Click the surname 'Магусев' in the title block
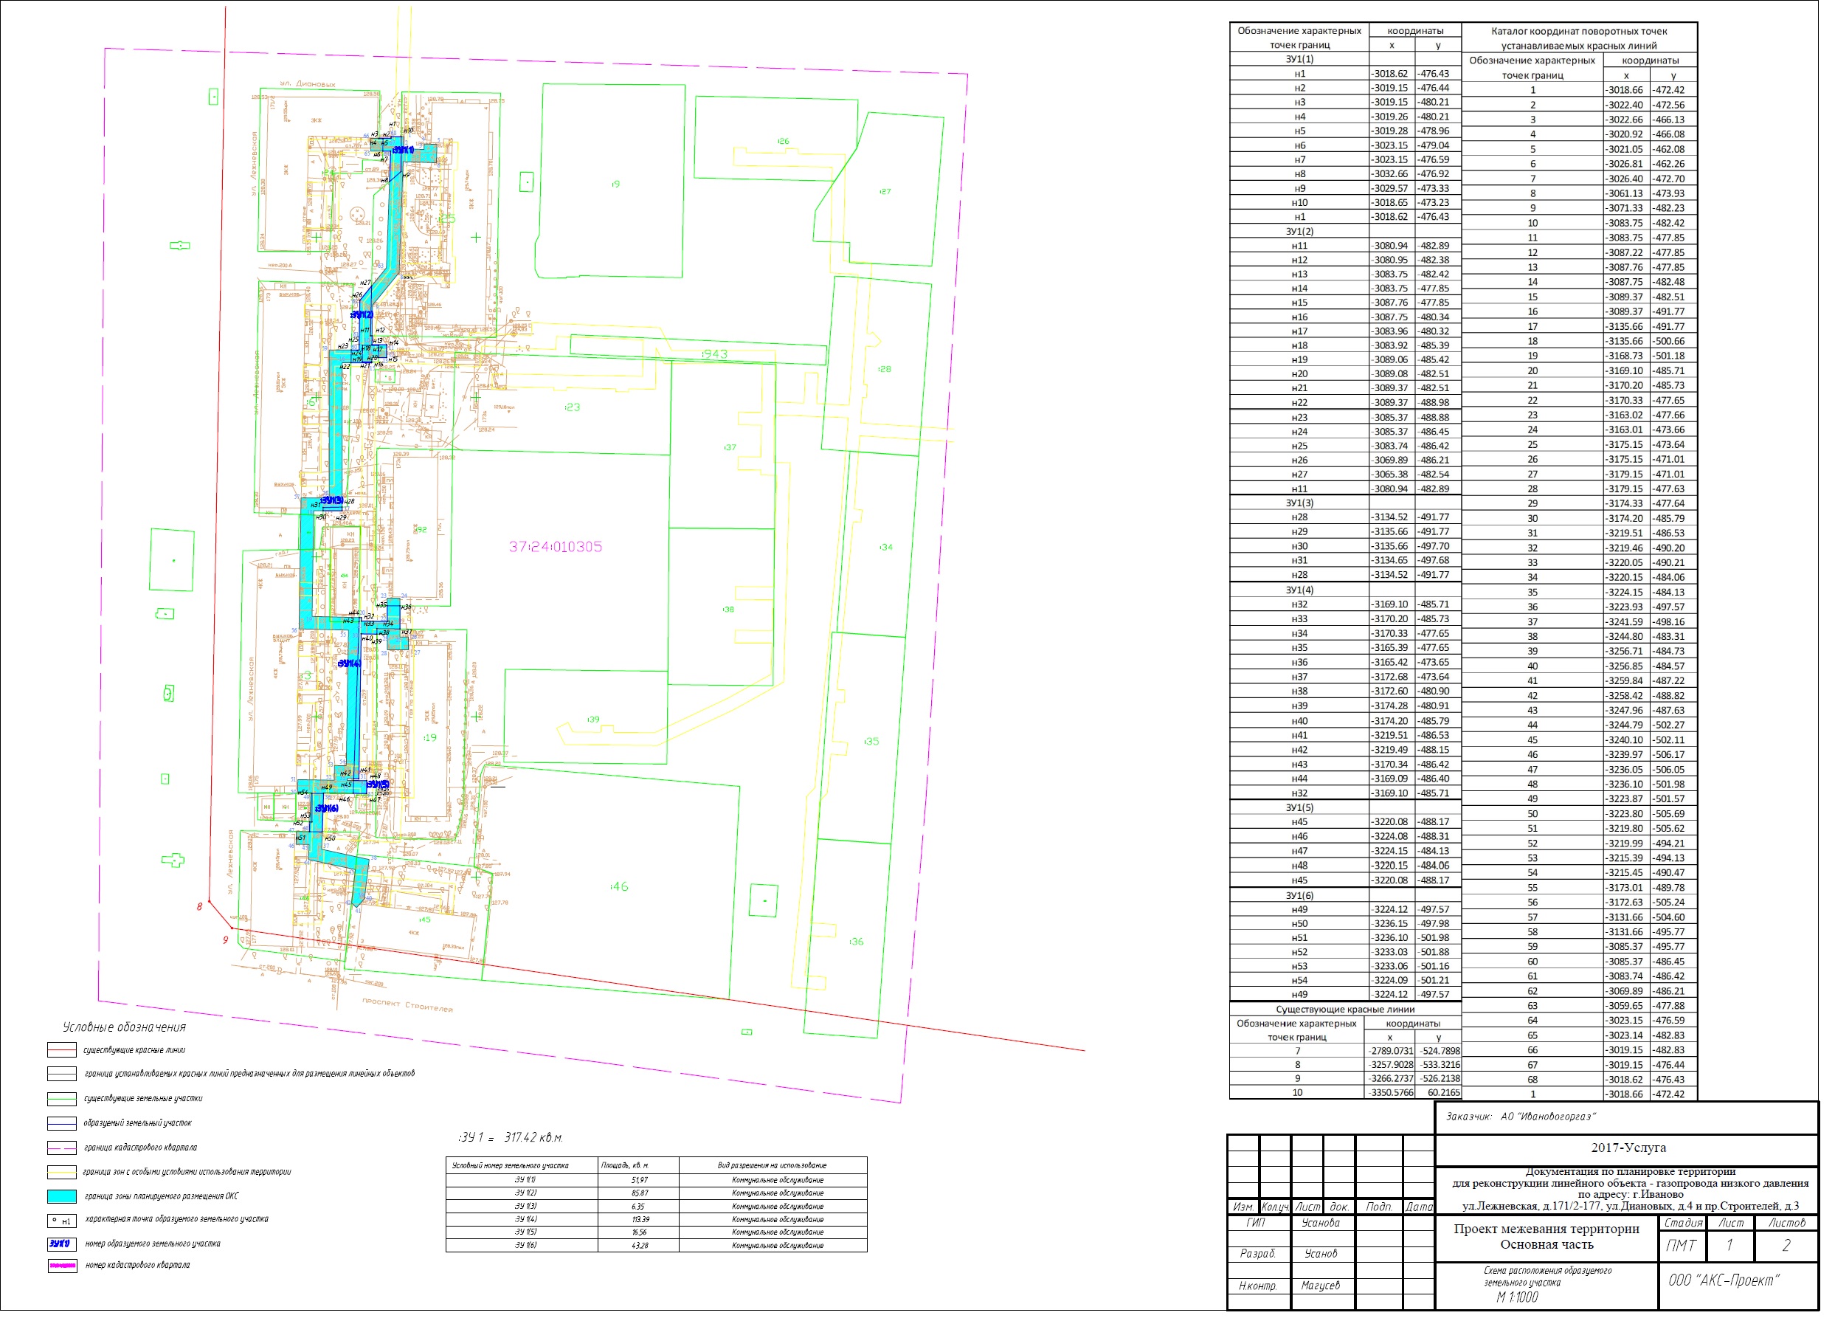Viewport: 1835px width, 1321px height. click(1321, 1286)
